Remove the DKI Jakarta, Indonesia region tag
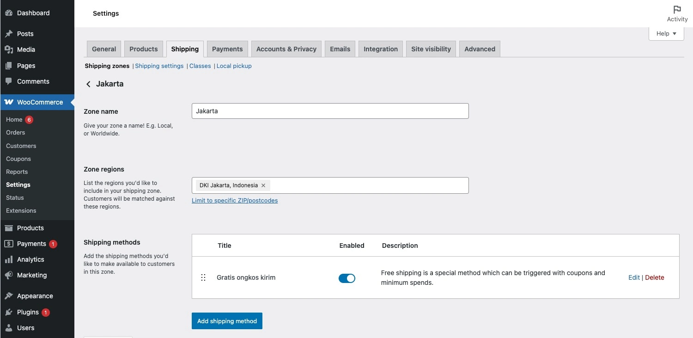693x338 pixels. (263, 185)
